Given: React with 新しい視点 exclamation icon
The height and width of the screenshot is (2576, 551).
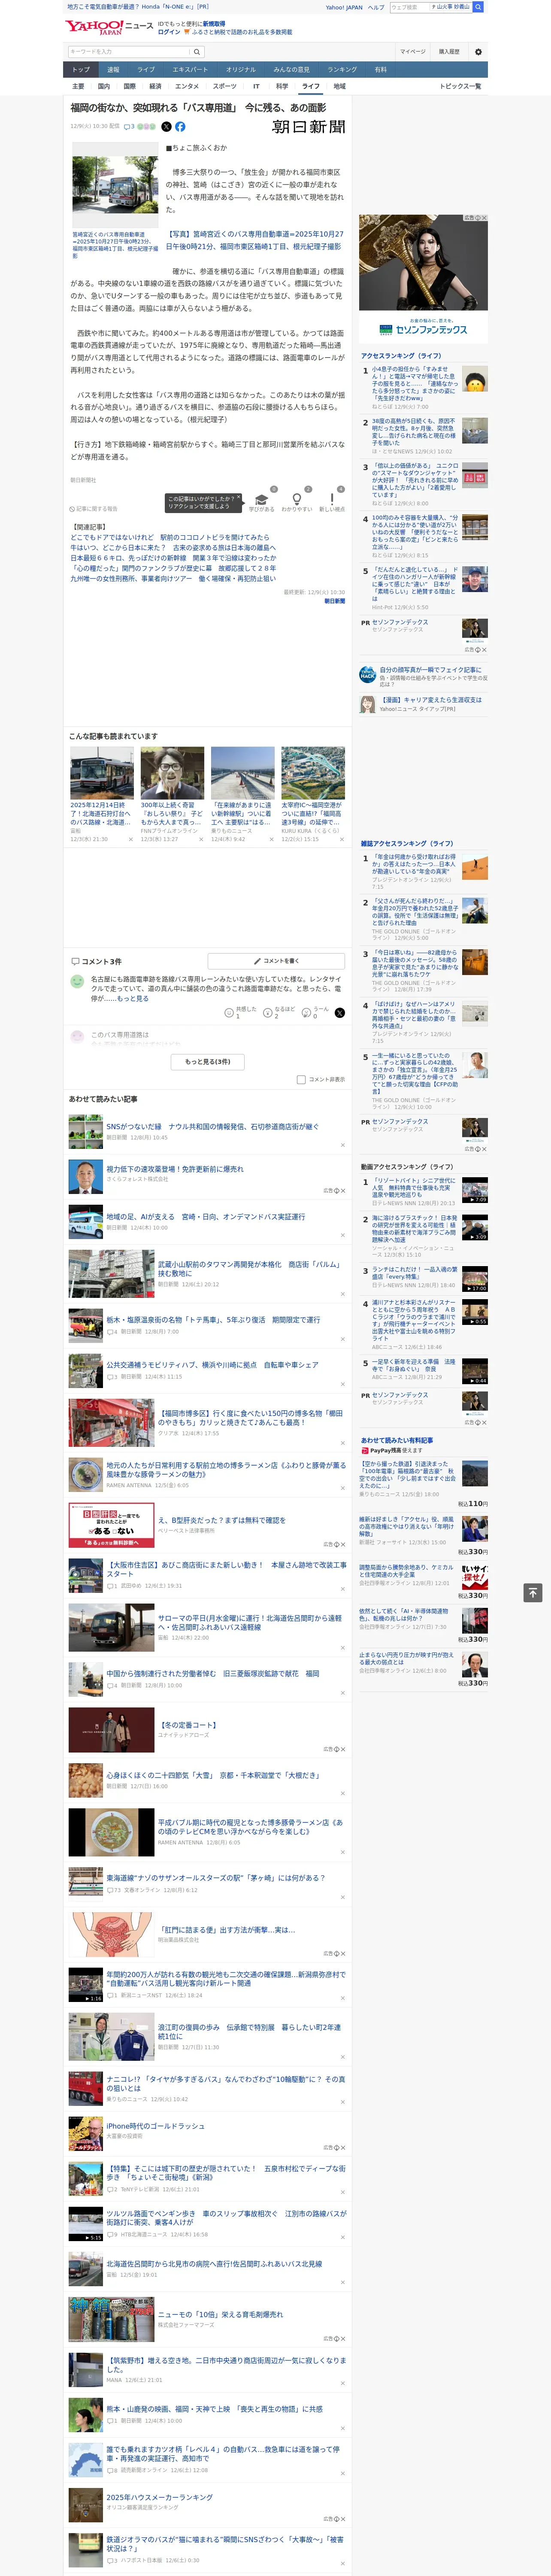Looking at the screenshot, I should (x=332, y=501).
